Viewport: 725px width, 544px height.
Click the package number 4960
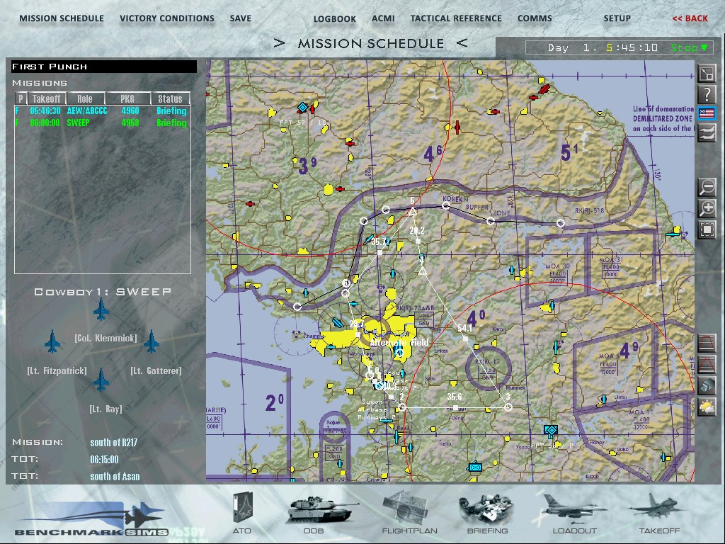pyautogui.click(x=130, y=111)
